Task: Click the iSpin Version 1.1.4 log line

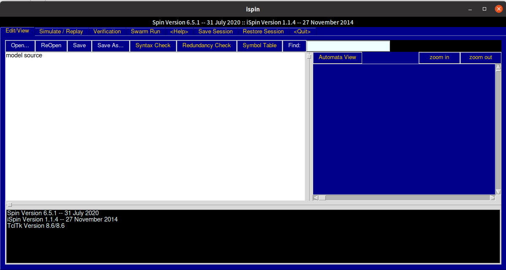Action: point(62,219)
